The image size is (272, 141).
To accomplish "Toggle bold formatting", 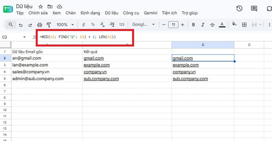I will [x=194, y=25].
